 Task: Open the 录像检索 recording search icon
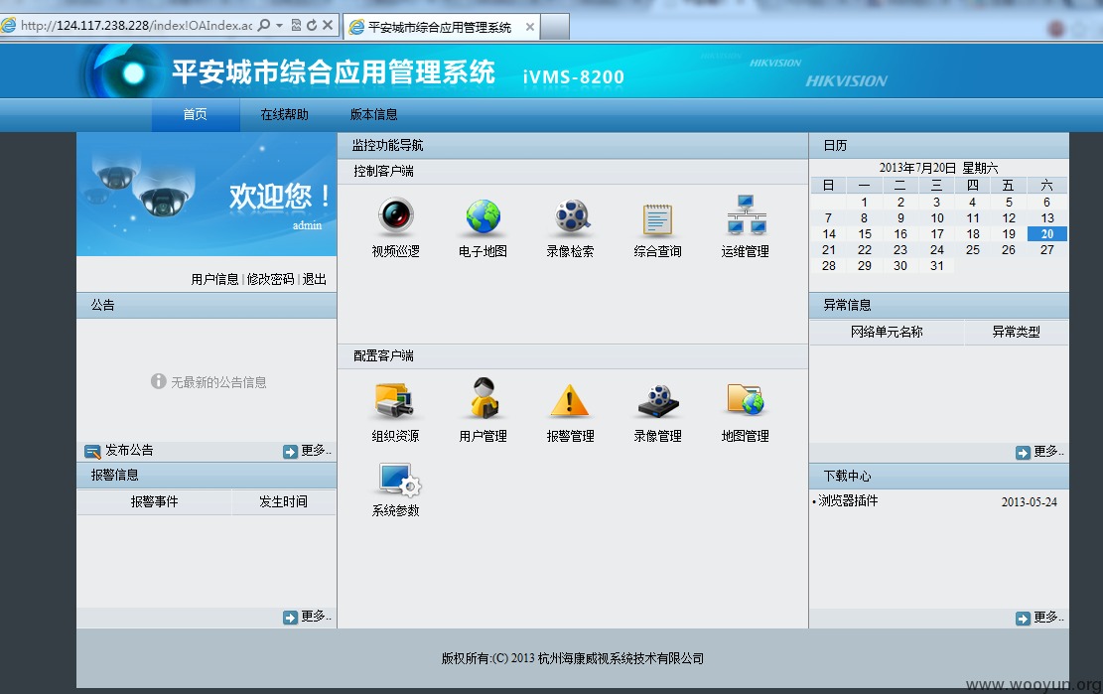pyautogui.click(x=571, y=215)
